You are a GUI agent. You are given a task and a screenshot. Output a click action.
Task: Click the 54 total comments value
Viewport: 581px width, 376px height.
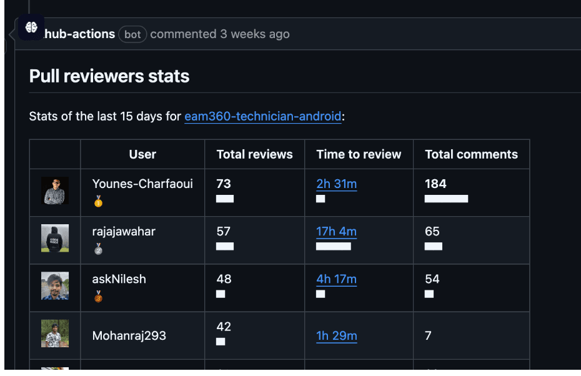[432, 279]
